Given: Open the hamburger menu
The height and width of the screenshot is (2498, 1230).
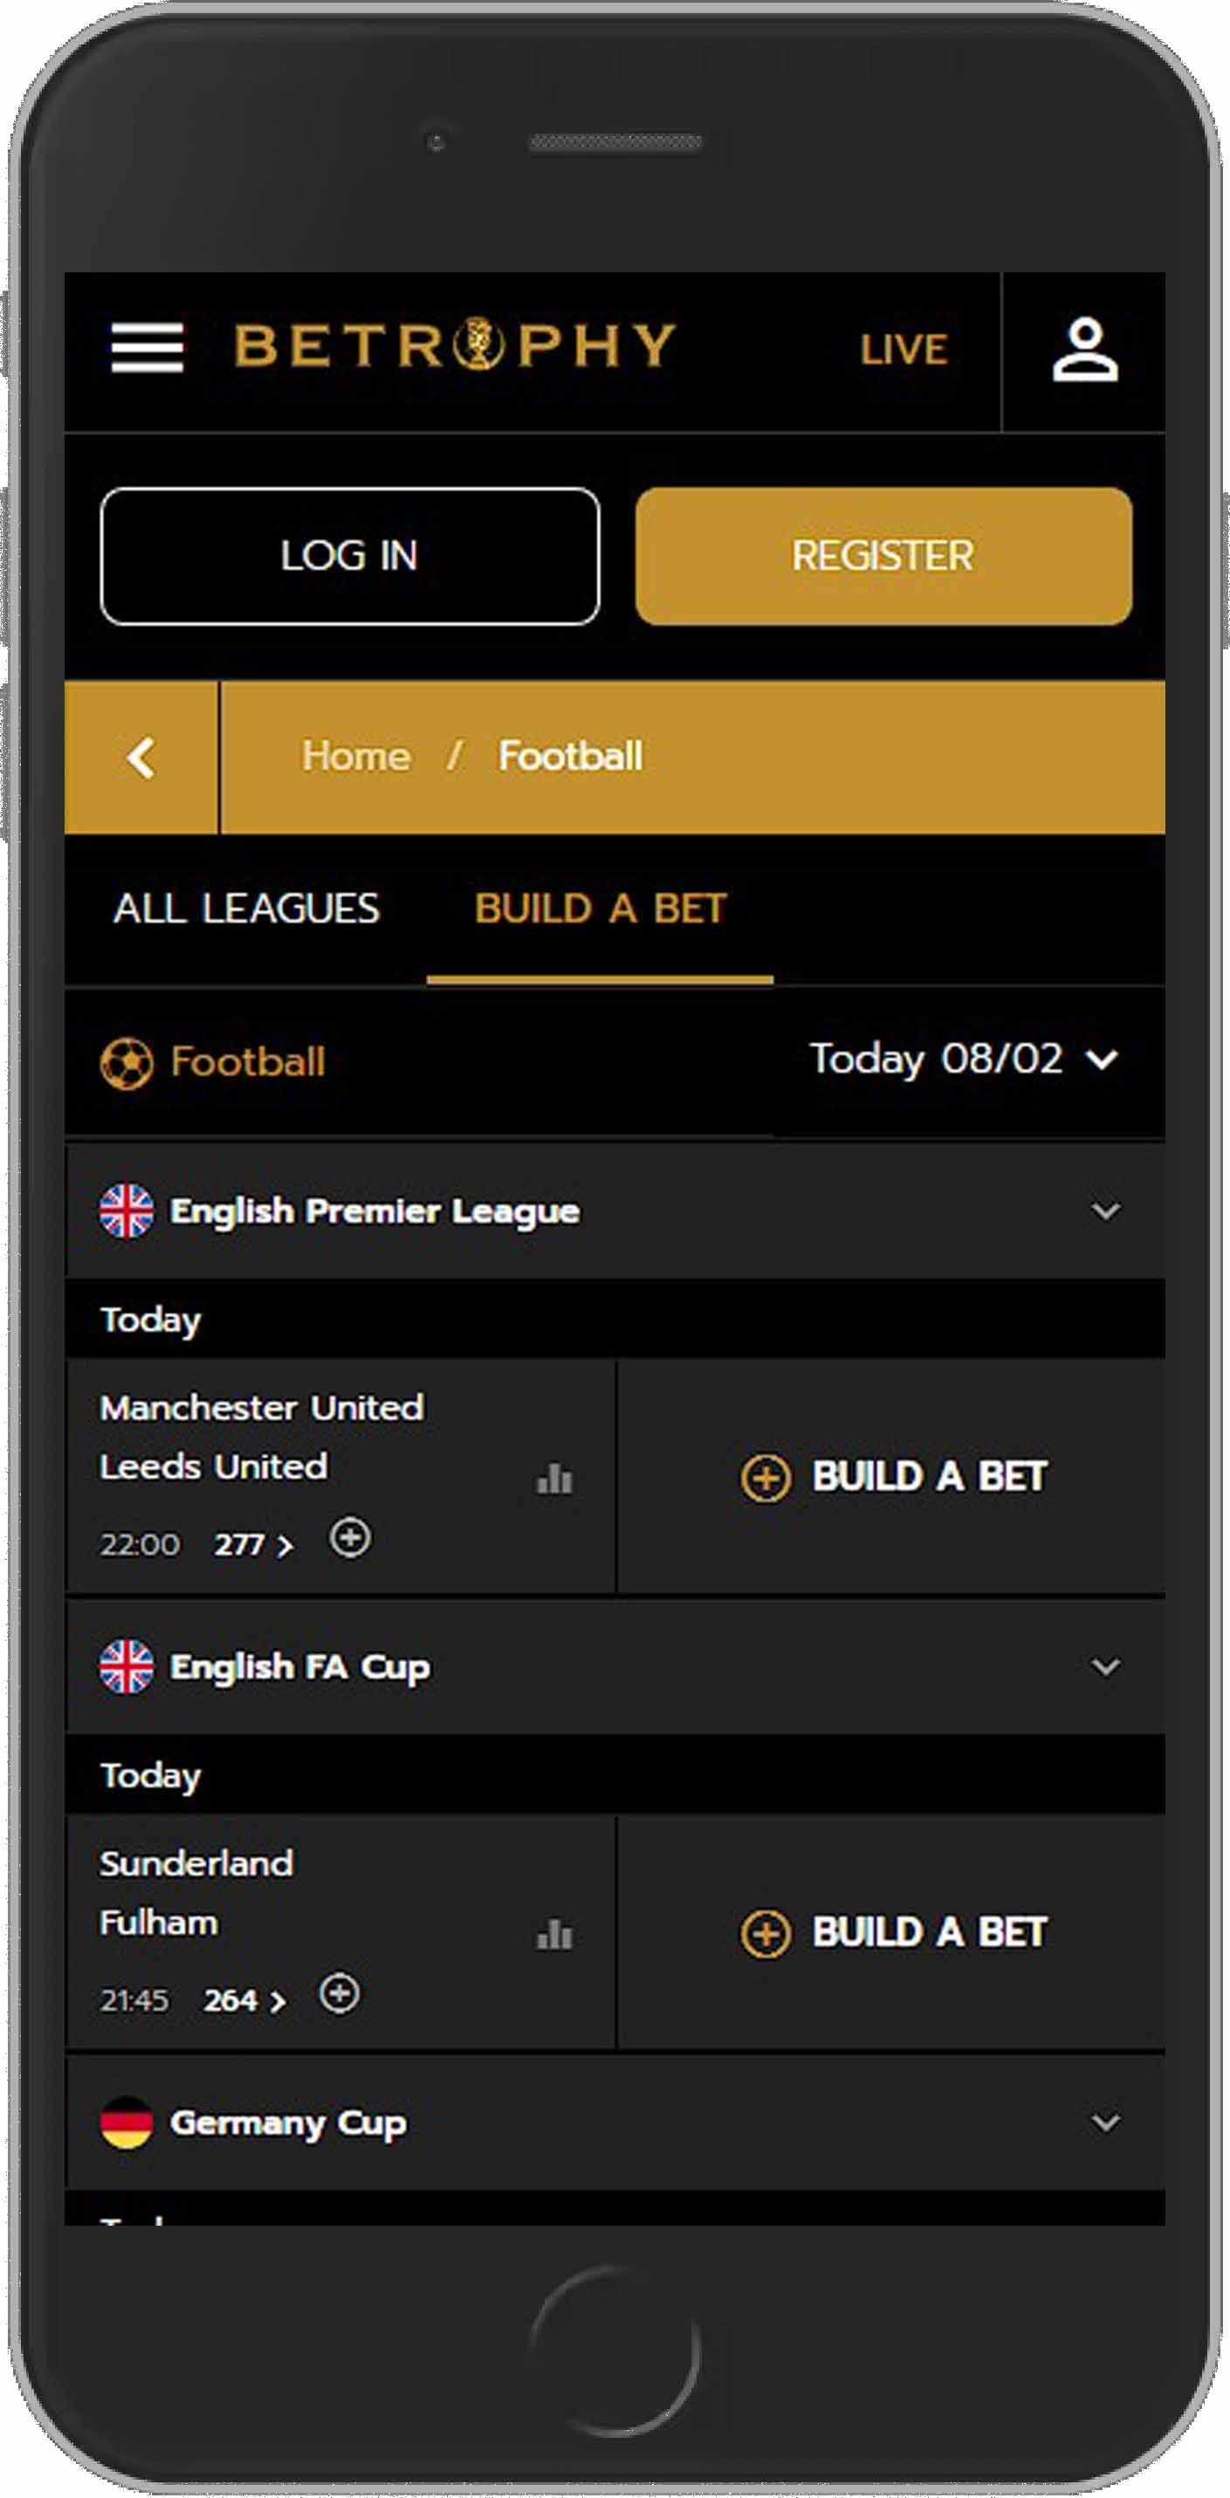Looking at the screenshot, I should [147, 347].
